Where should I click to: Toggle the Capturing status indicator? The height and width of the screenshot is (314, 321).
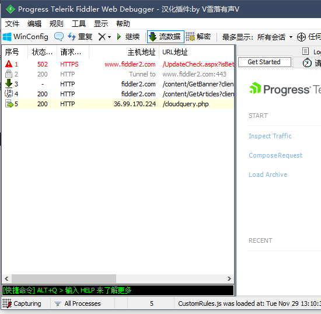coord(22,303)
